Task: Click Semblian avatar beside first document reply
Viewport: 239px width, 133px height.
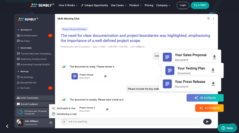Action: pos(64,67)
